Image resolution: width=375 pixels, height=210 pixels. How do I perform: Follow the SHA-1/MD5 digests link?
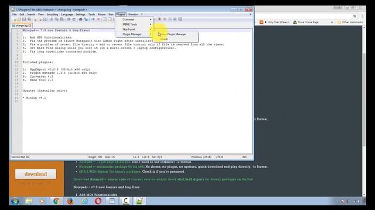coord(110,171)
